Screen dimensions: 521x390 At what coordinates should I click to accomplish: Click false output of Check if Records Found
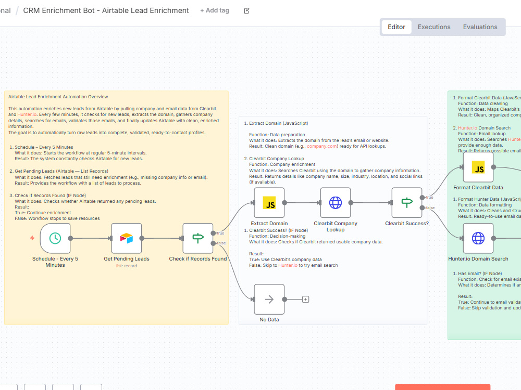(x=213, y=243)
